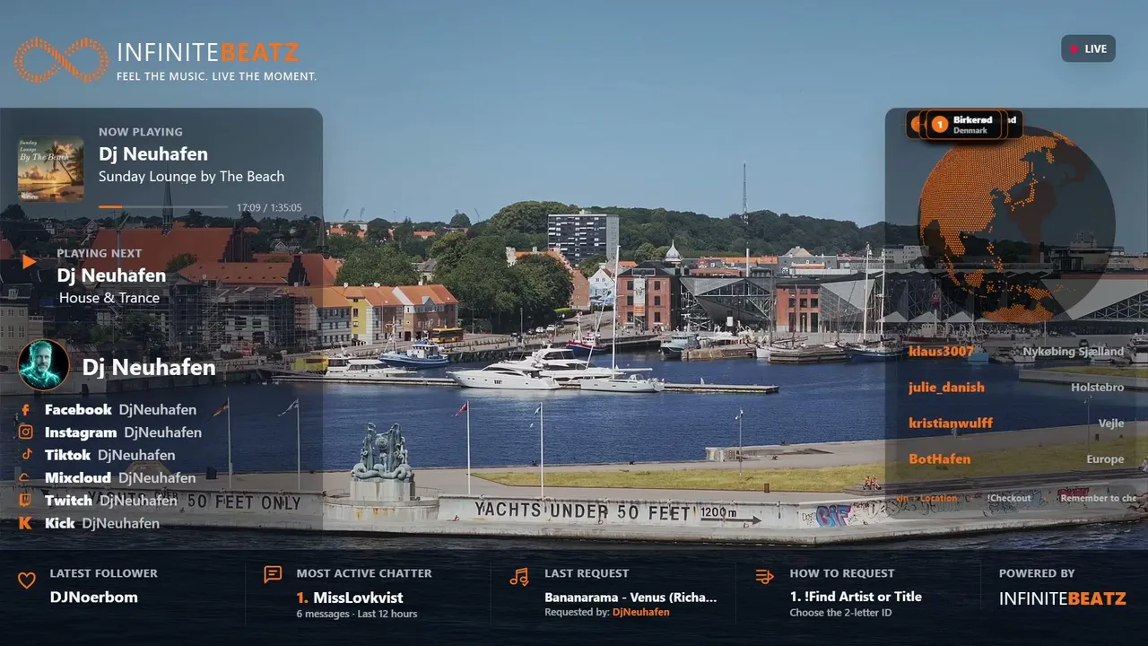Click the Most Active Chatter speech icon

pyautogui.click(x=273, y=574)
